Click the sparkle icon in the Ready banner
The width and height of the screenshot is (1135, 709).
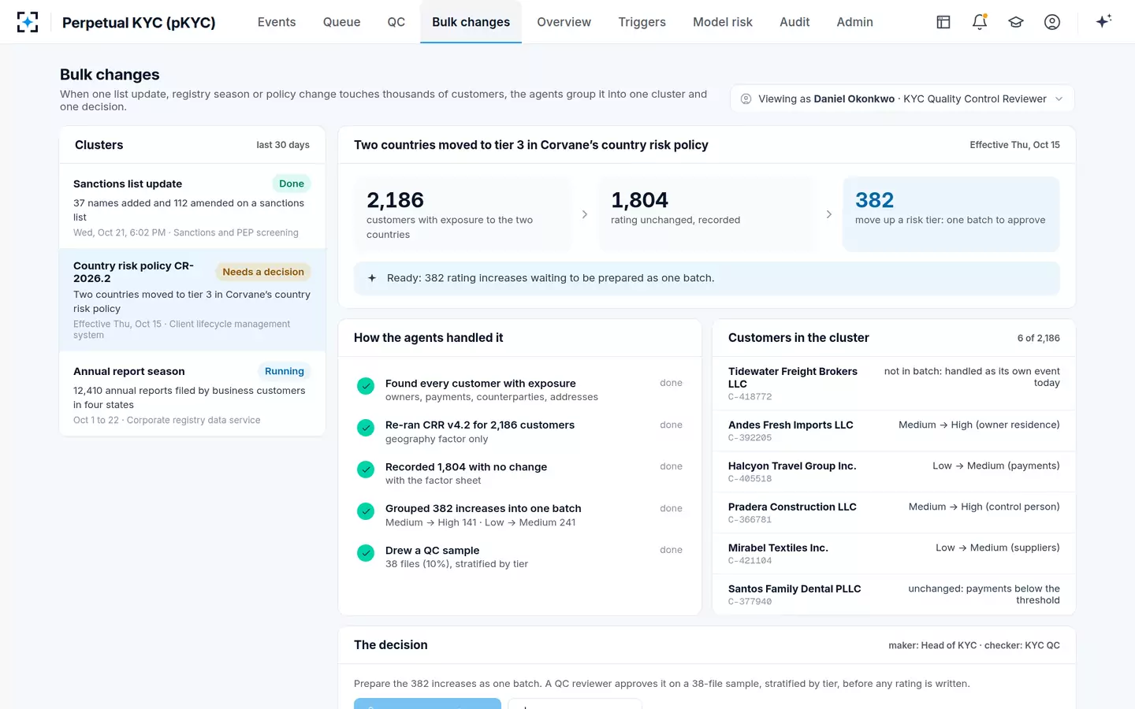pos(372,278)
